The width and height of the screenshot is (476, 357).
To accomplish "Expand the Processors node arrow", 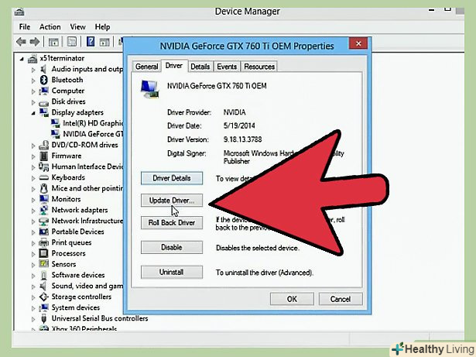I will [x=33, y=254].
